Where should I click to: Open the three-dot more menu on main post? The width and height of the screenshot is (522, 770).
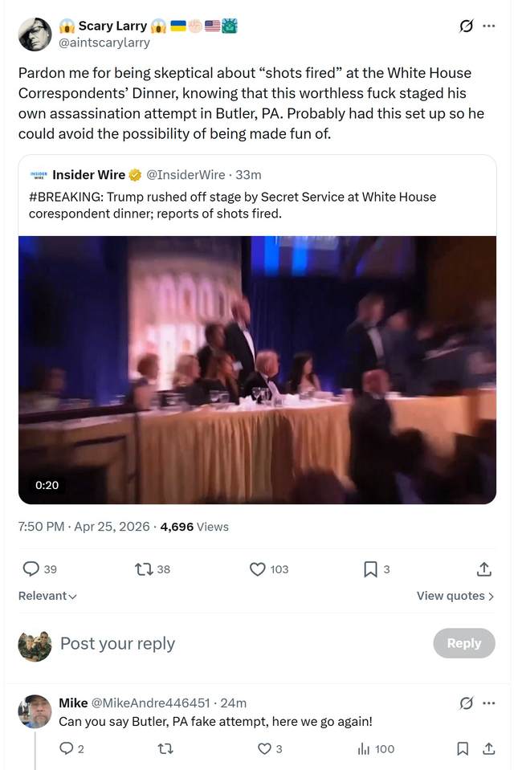click(x=489, y=26)
